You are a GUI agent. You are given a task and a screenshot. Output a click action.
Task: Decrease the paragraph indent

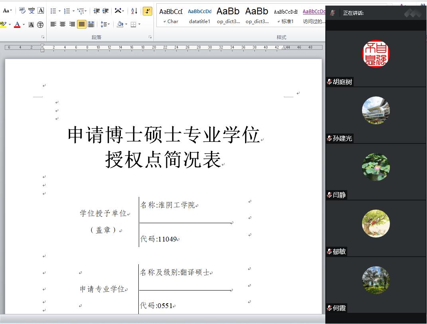tap(96, 11)
